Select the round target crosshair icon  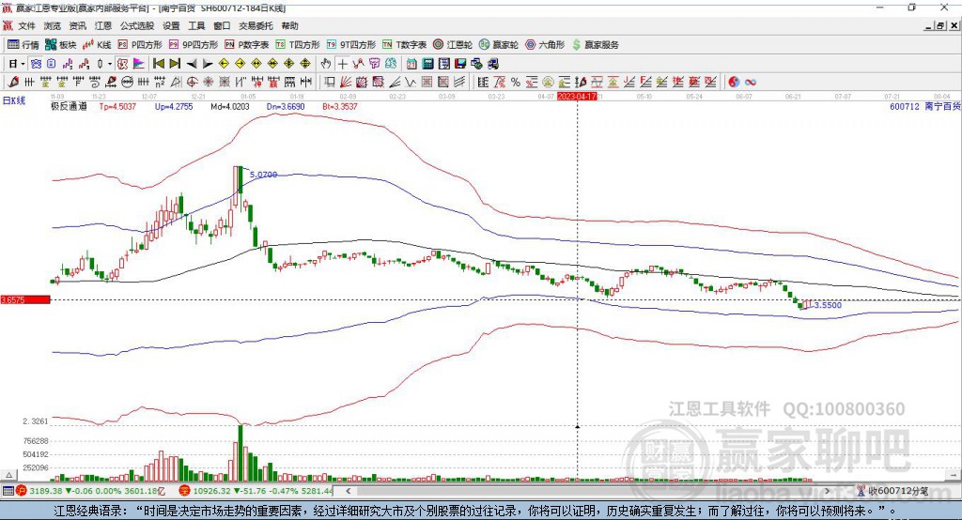[x=192, y=82]
